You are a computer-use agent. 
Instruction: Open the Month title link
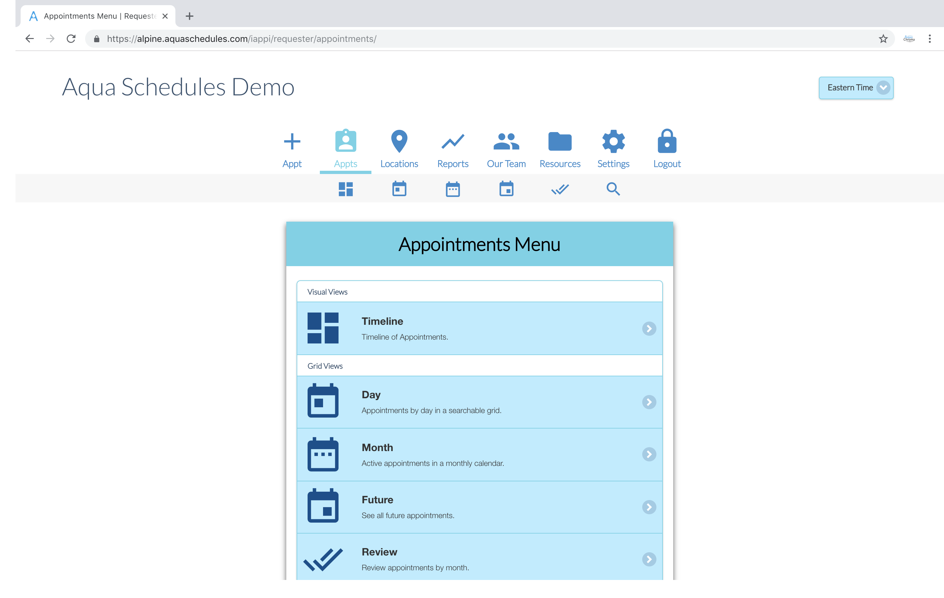click(377, 448)
